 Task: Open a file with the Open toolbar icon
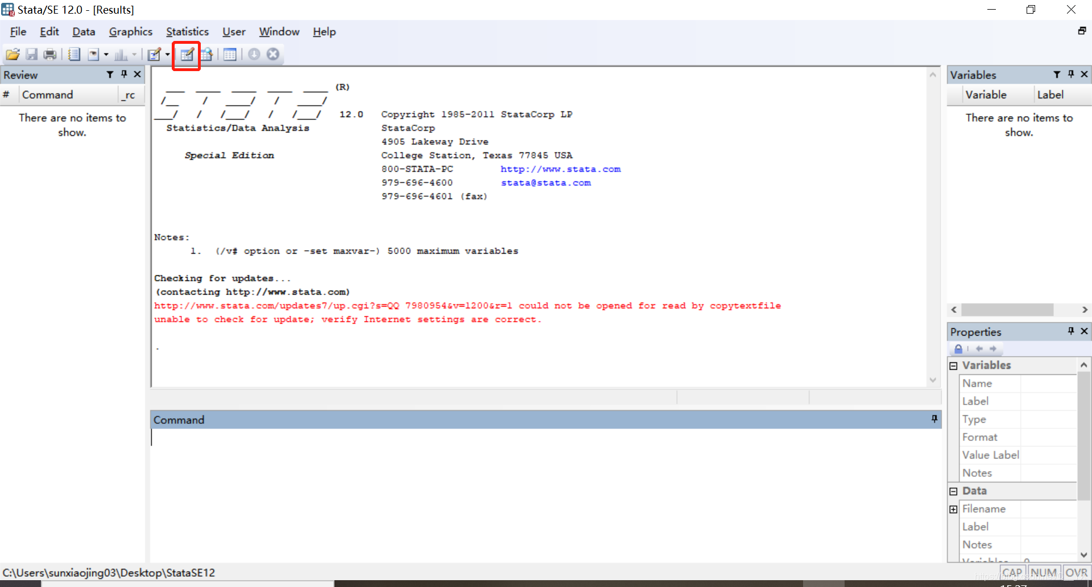(x=13, y=54)
